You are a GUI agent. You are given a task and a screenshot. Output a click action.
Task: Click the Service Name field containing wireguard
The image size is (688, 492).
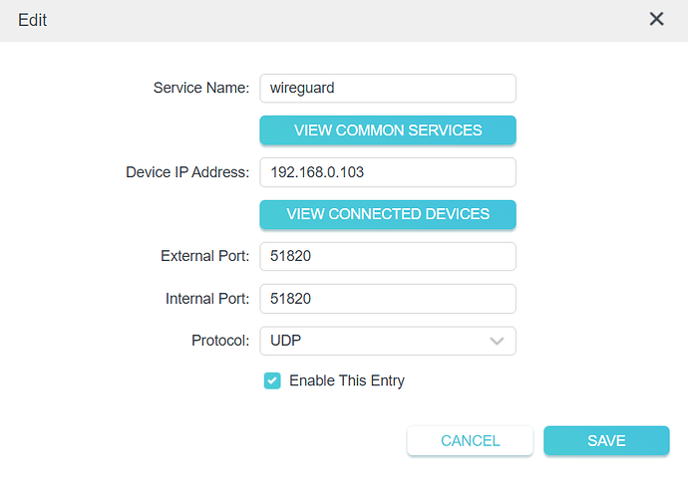click(387, 88)
